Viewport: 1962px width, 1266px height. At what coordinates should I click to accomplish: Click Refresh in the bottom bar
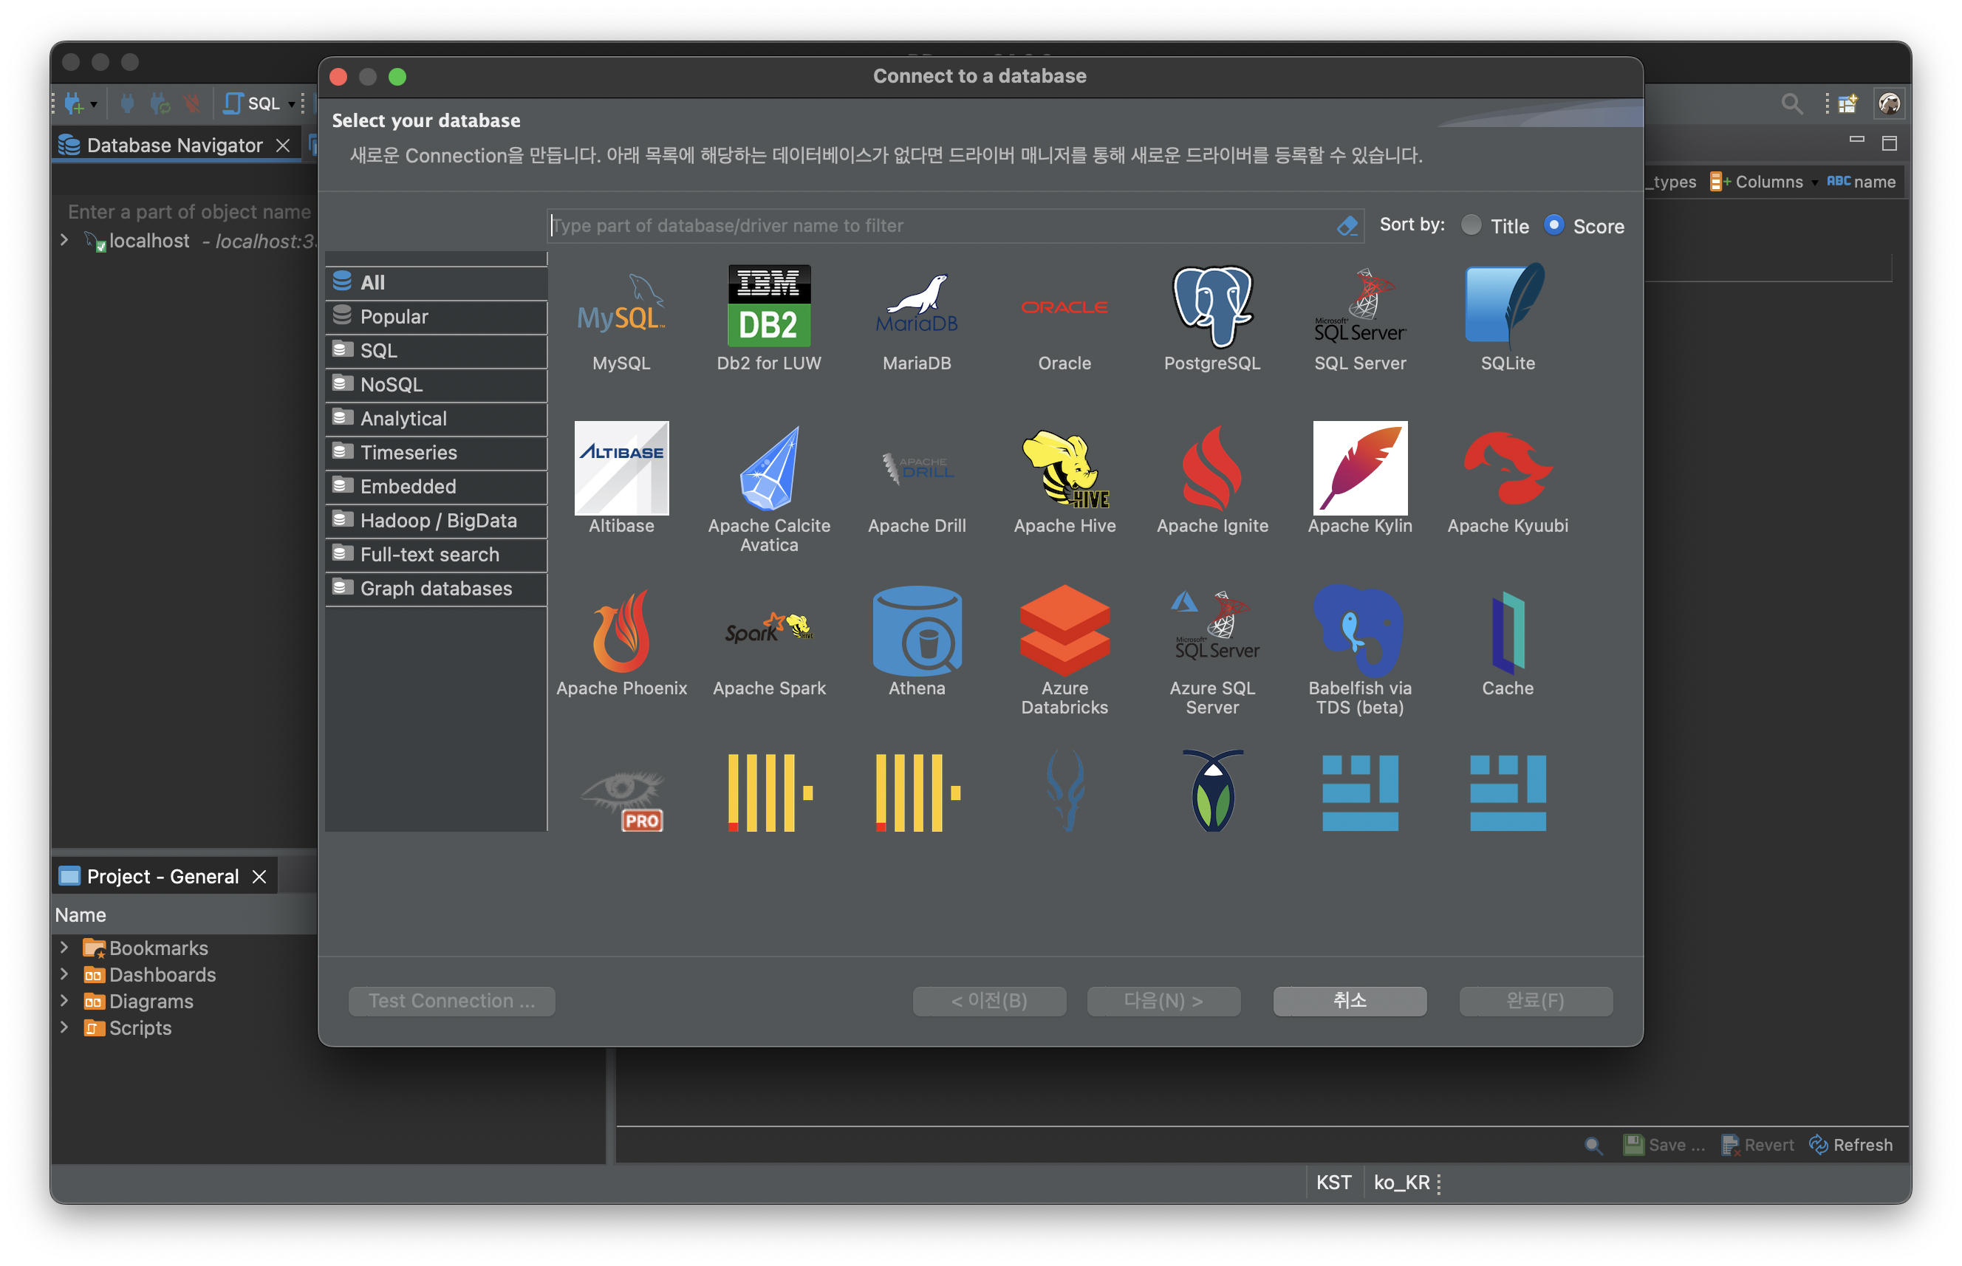[x=1851, y=1144]
